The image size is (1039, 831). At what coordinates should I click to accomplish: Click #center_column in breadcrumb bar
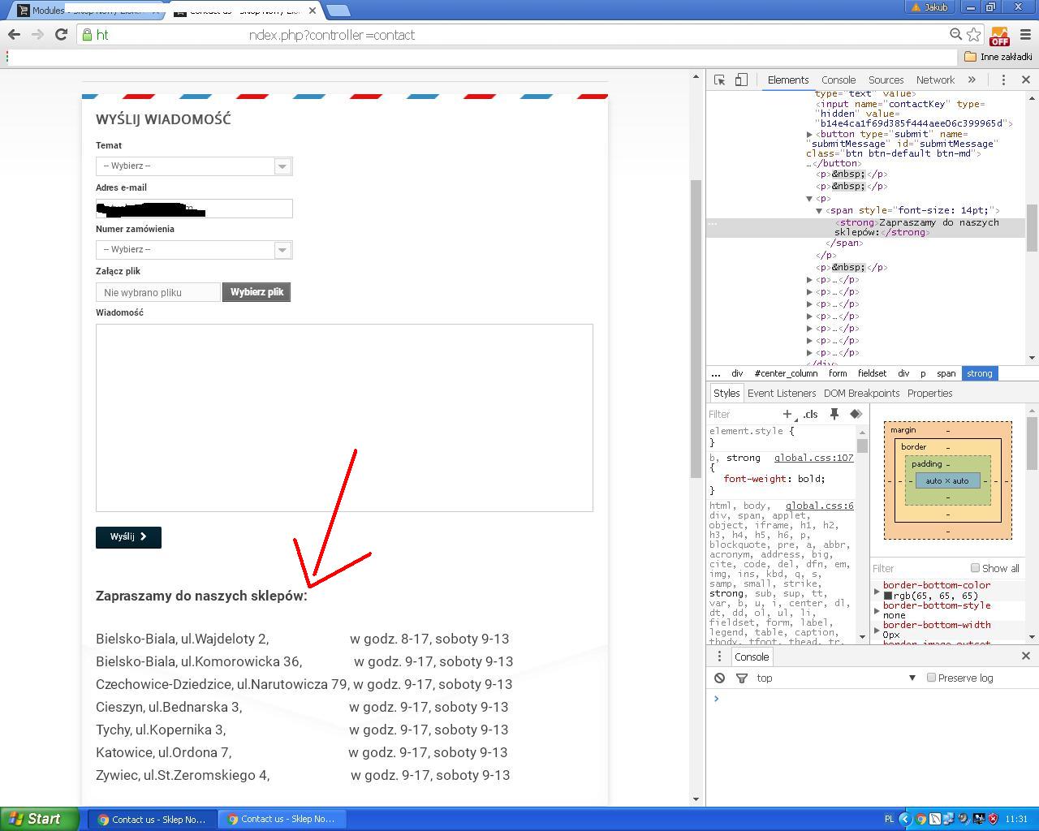786,373
